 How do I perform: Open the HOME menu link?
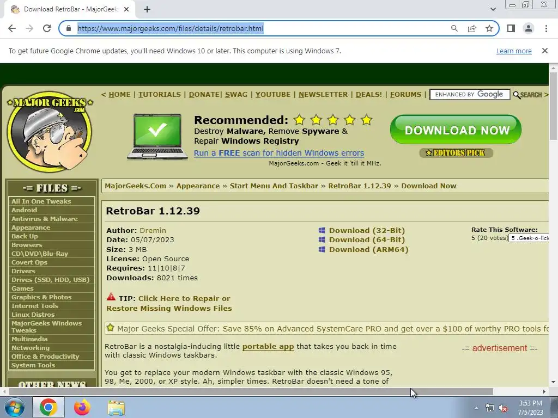point(119,95)
